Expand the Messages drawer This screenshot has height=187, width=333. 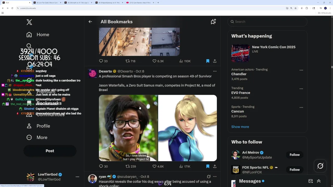[319, 181]
